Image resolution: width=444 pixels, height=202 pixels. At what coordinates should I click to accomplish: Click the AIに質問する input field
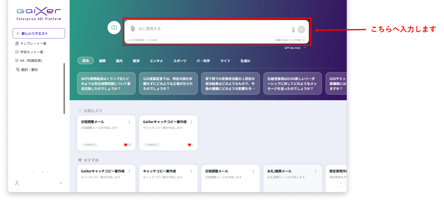pyautogui.click(x=212, y=29)
